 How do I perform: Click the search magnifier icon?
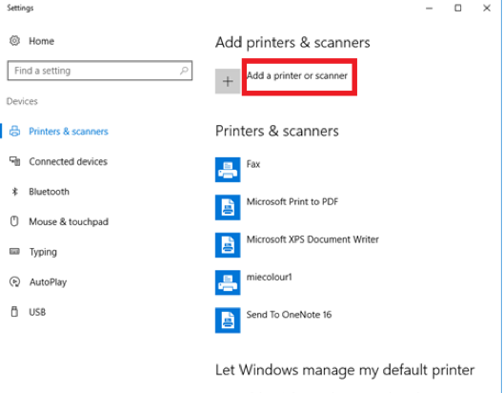coord(184,71)
